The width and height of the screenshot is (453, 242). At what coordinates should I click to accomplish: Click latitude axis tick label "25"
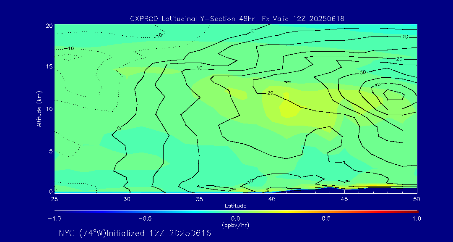pos(54,199)
